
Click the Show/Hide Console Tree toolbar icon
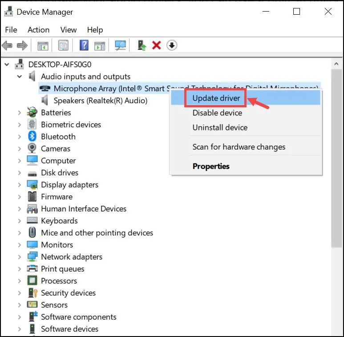click(43, 46)
